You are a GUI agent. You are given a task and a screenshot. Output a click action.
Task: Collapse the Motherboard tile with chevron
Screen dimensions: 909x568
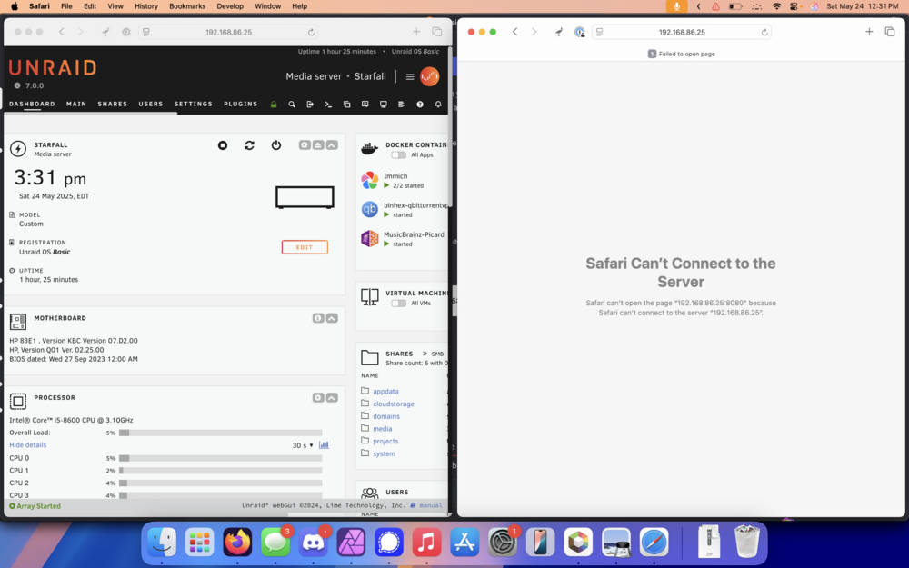point(332,318)
